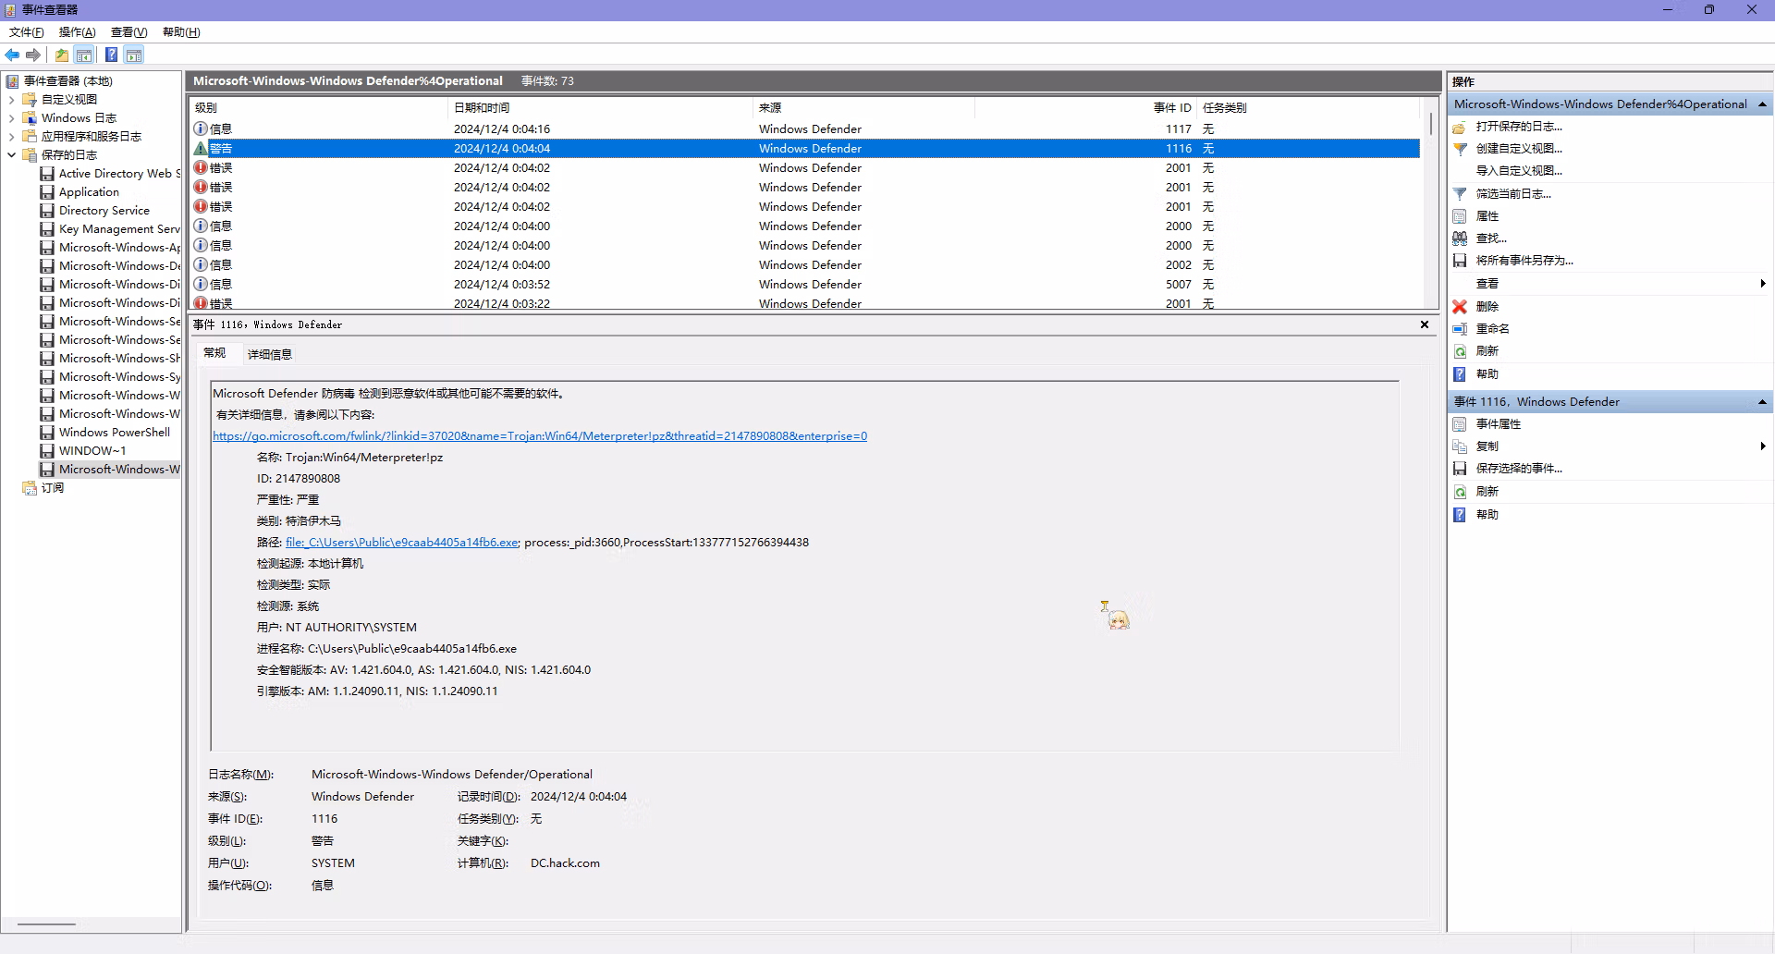Click the 查找 binoculars icon
The width and height of the screenshot is (1775, 954).
tap(1460, 238)
